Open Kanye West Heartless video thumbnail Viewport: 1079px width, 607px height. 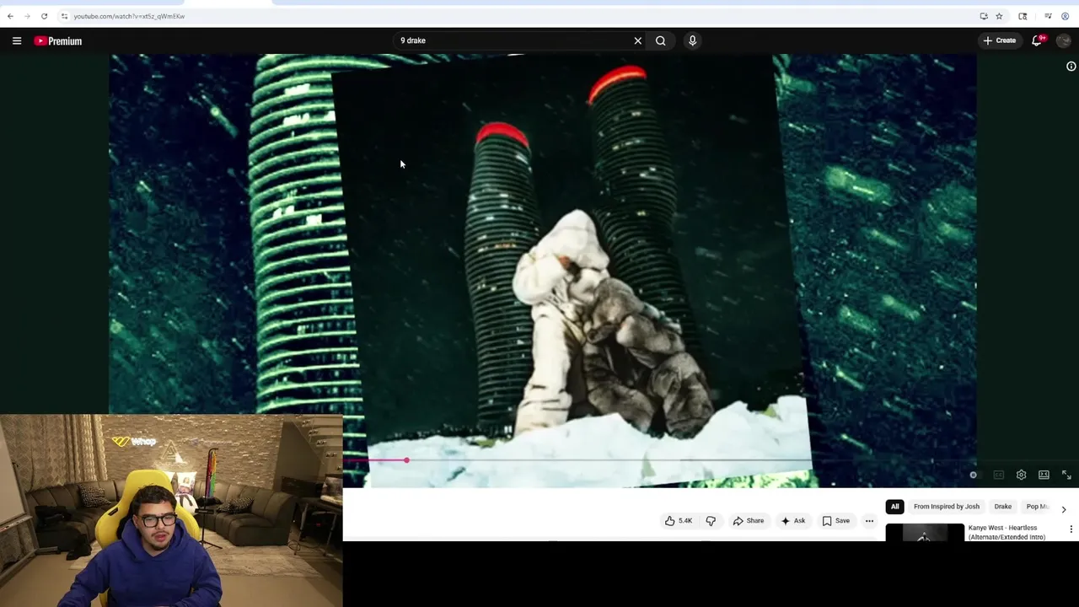pyautogui.click(x=925, y=532)
